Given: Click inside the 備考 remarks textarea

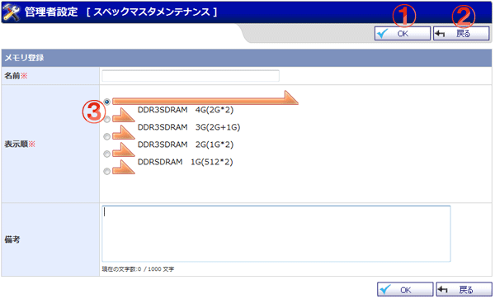Looking at the screenshot, I should (276, 234).
